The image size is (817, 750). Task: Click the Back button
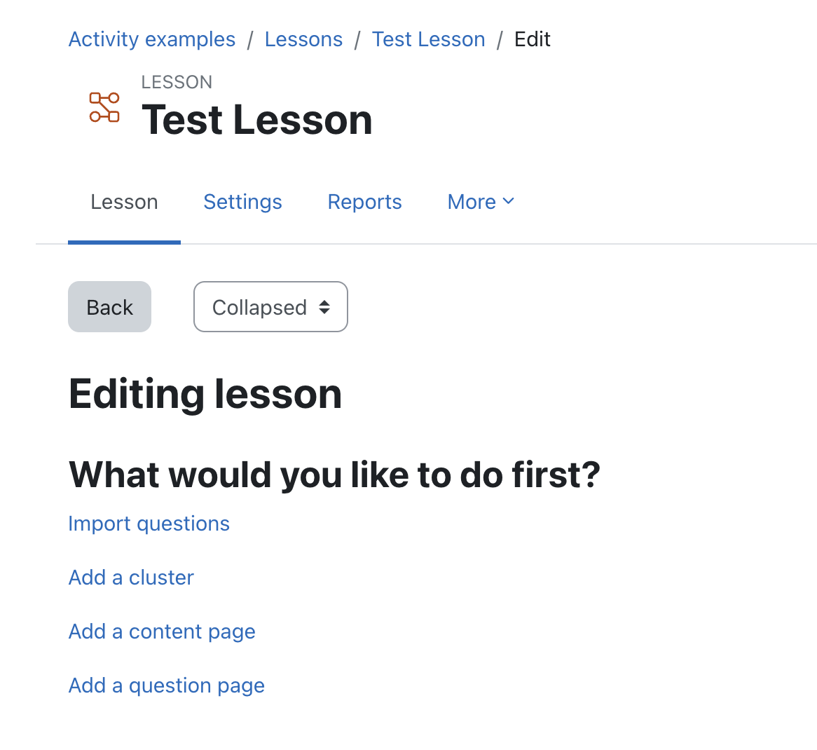pos(109,306)
